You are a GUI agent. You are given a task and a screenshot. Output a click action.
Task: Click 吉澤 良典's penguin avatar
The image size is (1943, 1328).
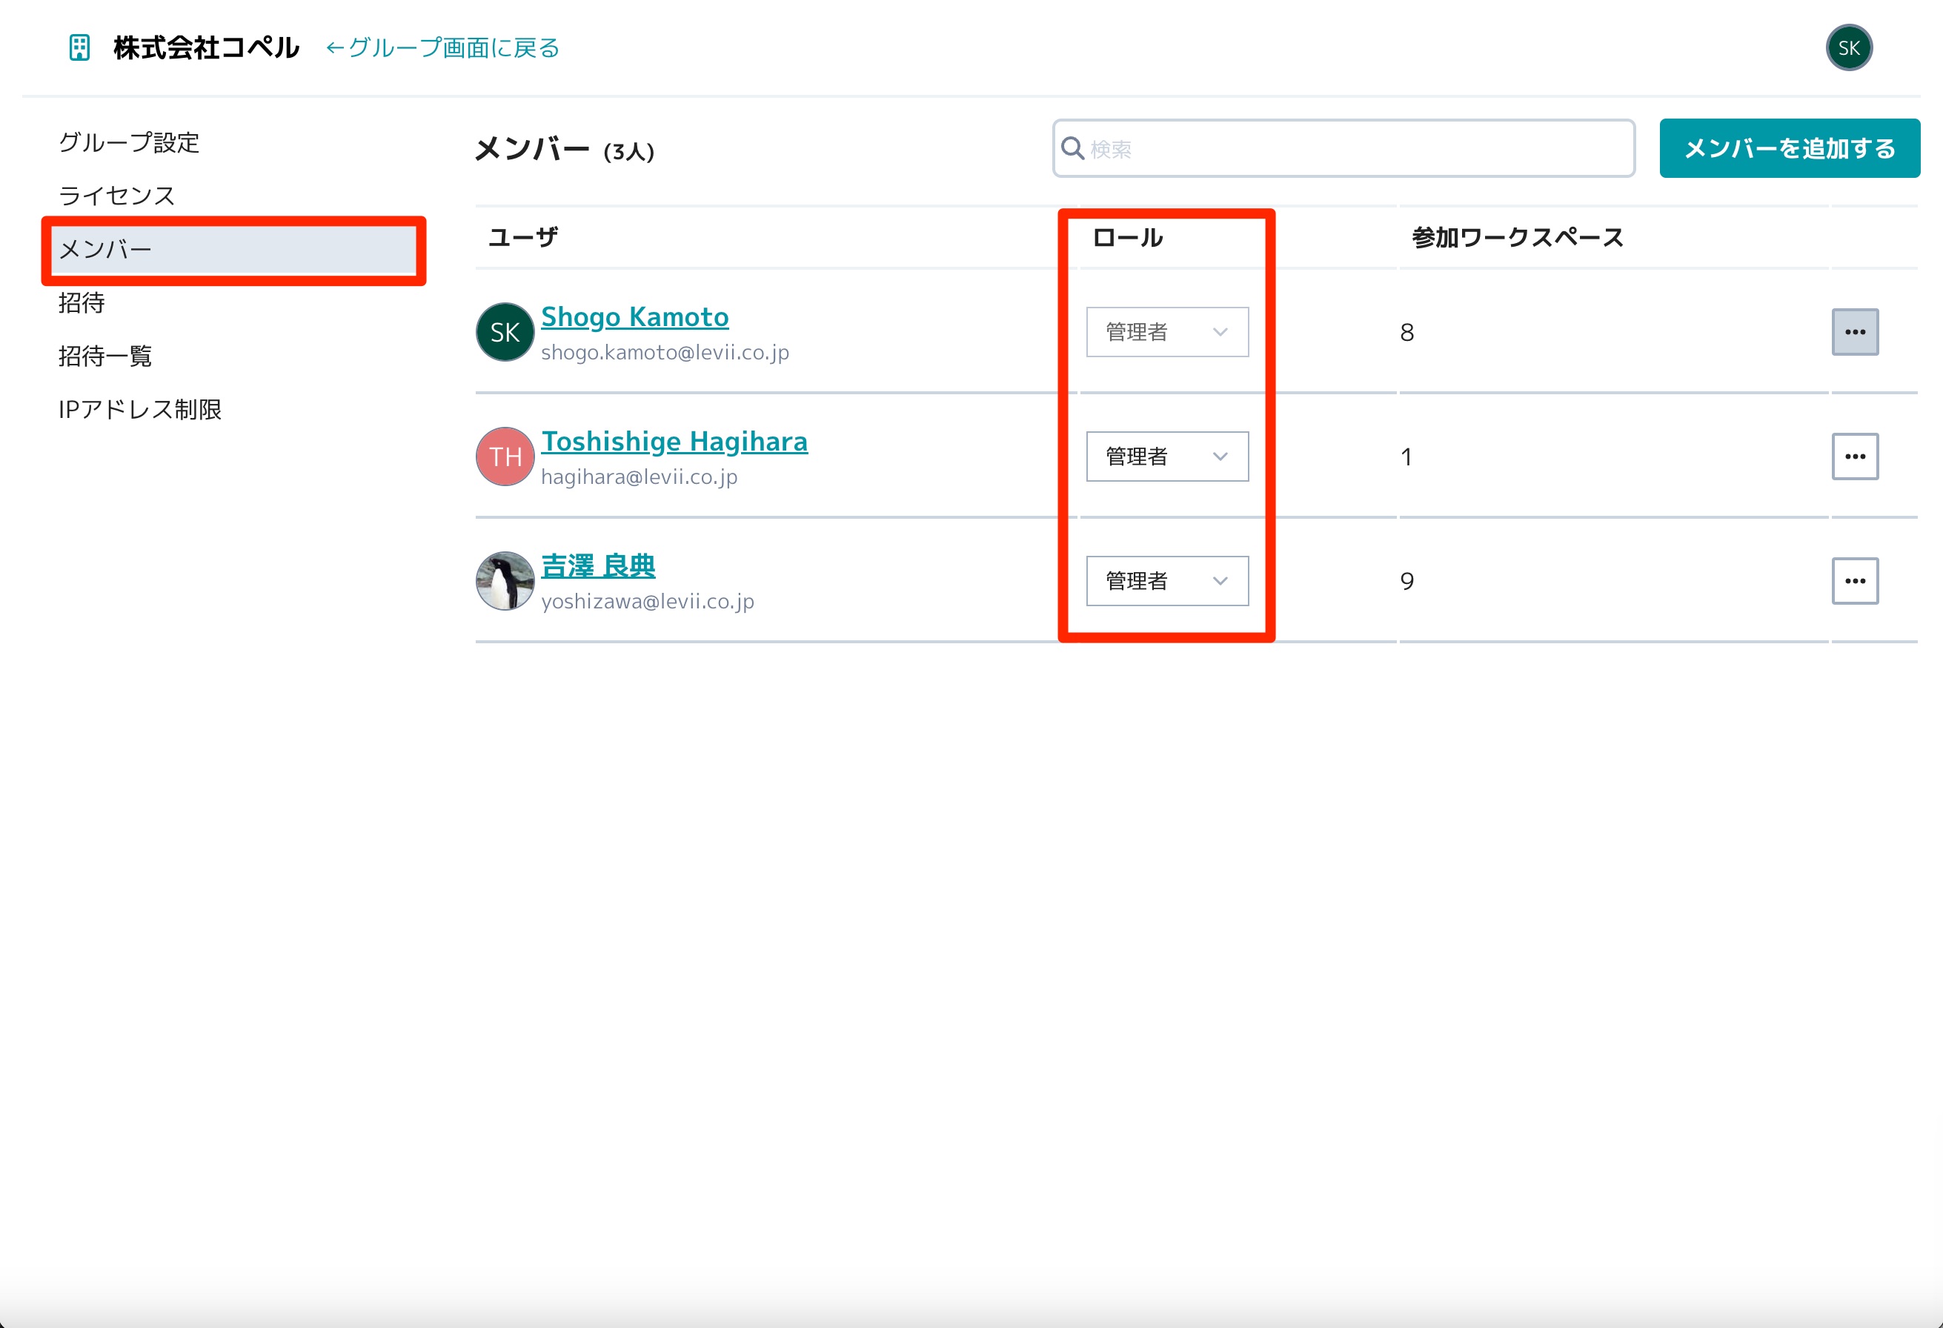pyautogui.click(x=505, y=581)
